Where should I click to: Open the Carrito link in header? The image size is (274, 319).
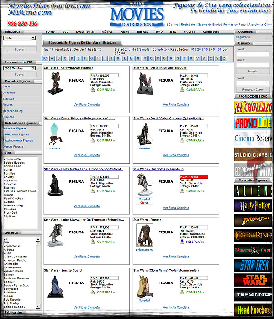click(x=174, y=25)
